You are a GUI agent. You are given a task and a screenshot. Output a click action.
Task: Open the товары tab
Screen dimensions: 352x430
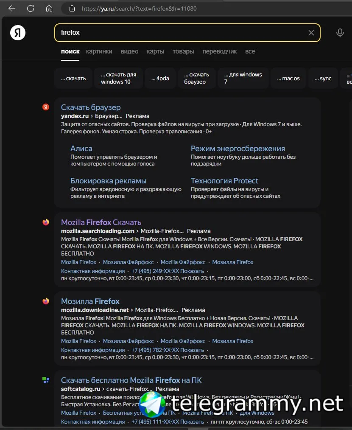[x=183, y=51]
